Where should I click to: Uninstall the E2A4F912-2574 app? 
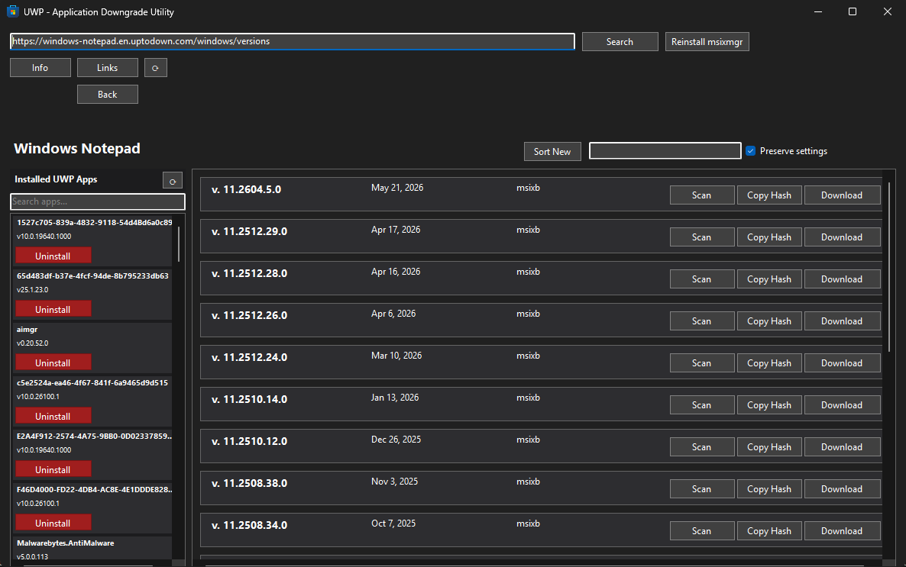(x=53, y=469)
